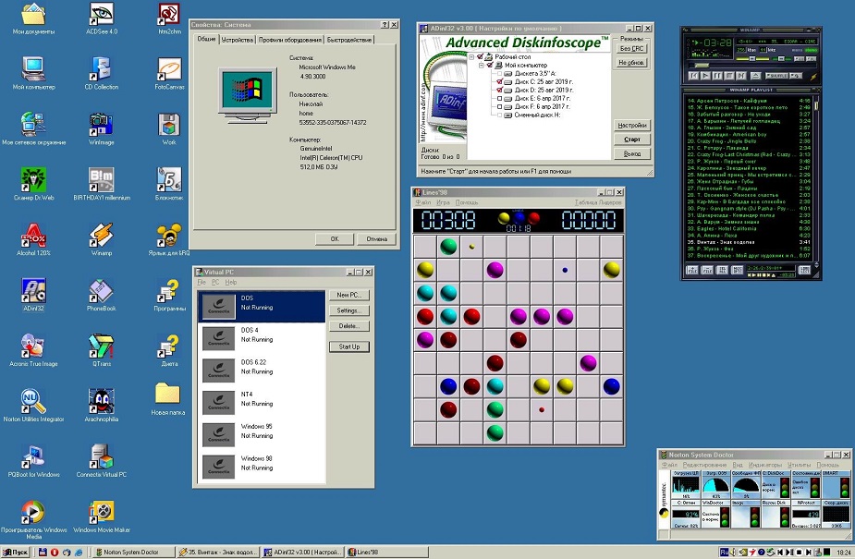Click Отмена in the System Properties dialog
Screen dimensions: 855x559
click(x=376, y=238)
